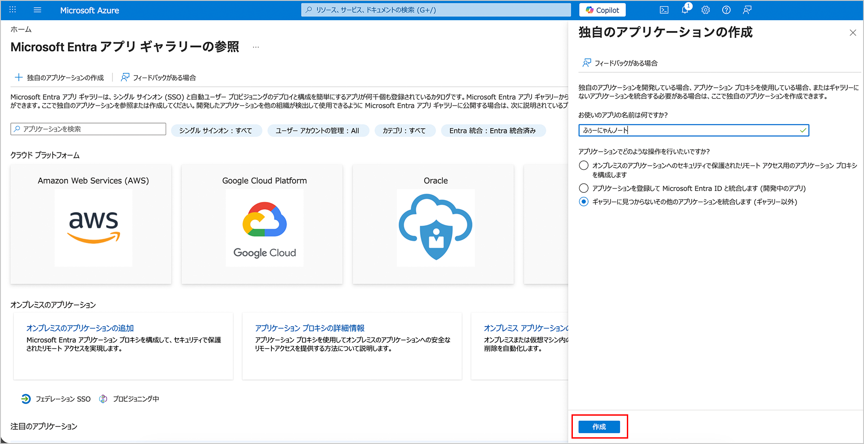Click the app name input field
Screen dimensions: 864x444
click(688, 130)
